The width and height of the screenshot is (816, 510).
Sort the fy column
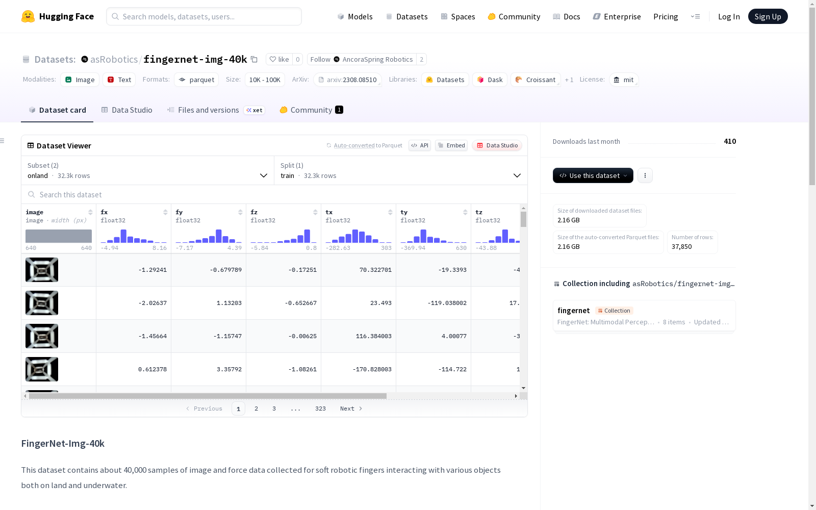click(x=240, y=212)
